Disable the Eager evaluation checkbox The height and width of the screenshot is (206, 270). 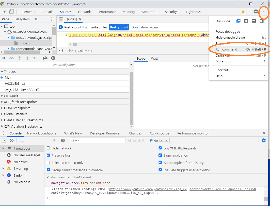[x=160, y=155]
